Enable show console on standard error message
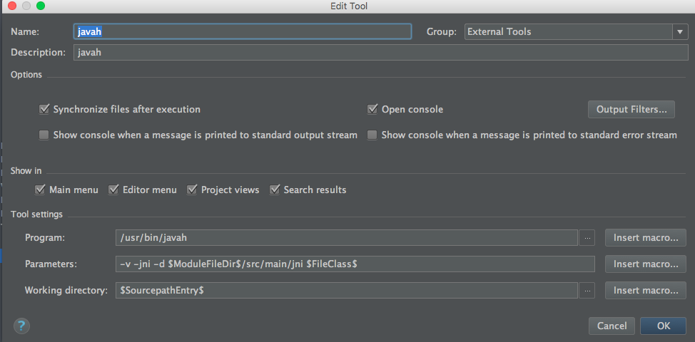The image size is (695, 342). point(372,135)
